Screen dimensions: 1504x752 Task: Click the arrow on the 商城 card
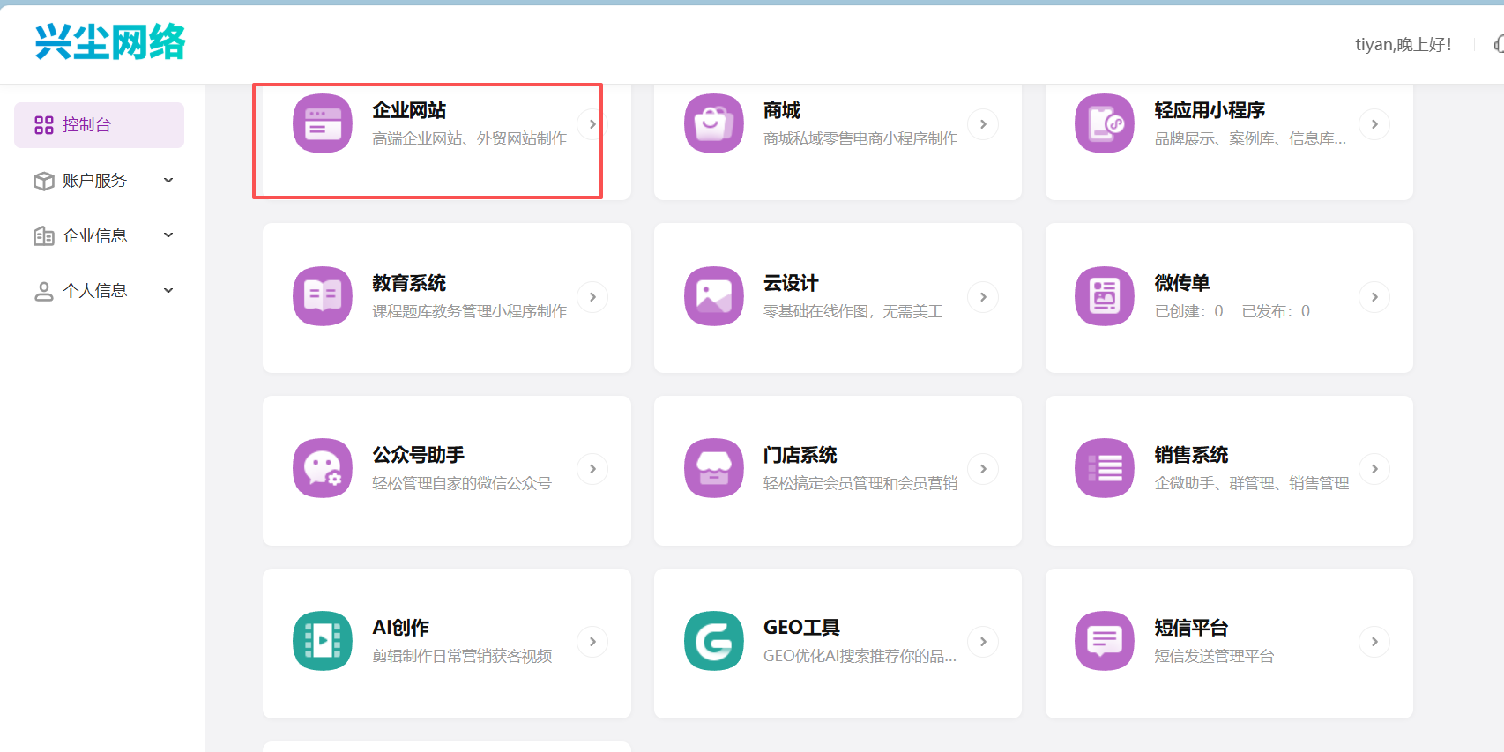point(983,124)
